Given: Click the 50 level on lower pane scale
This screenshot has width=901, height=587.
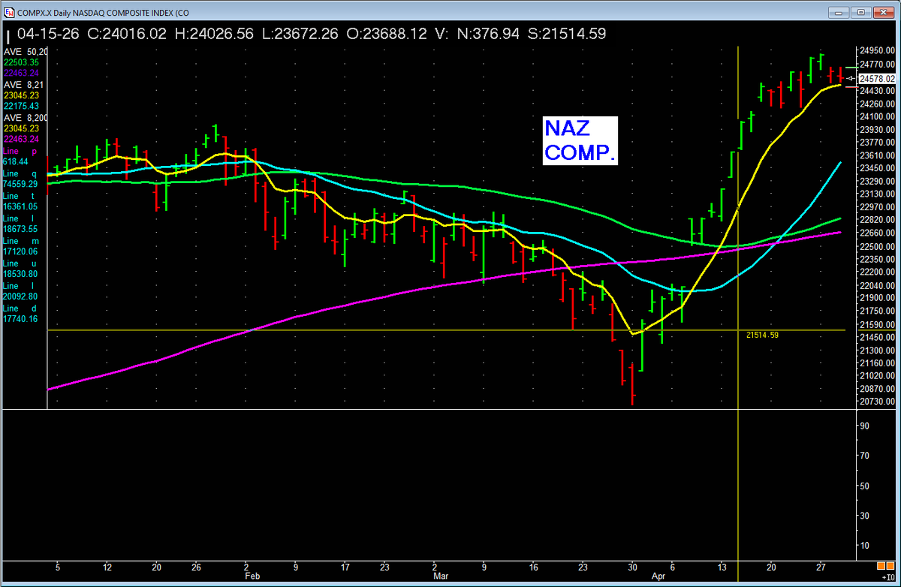Looking at the screenshot, I should tap(865, 486).
